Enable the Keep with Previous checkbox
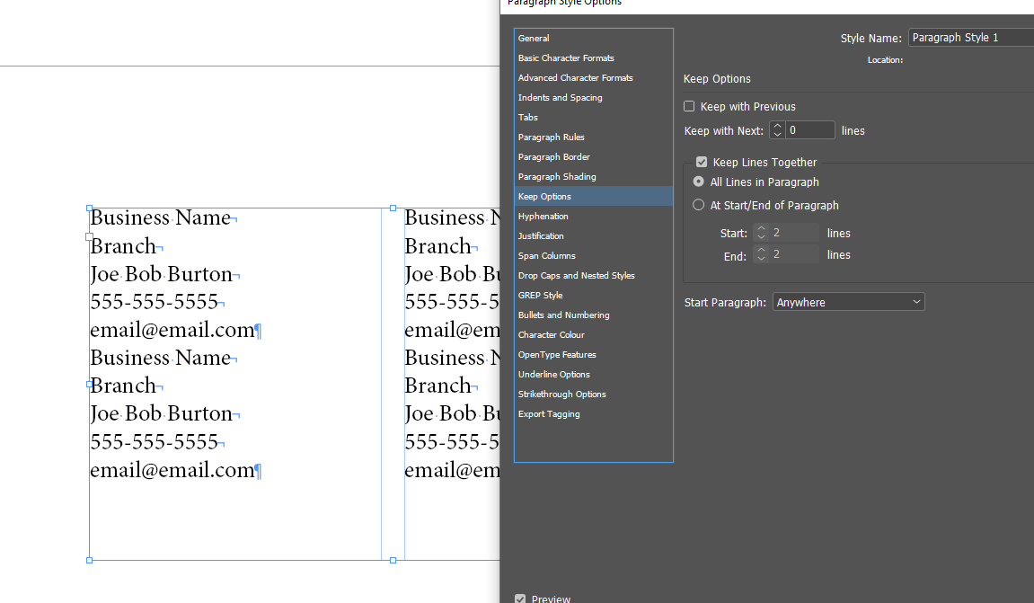 pos(688,106)
